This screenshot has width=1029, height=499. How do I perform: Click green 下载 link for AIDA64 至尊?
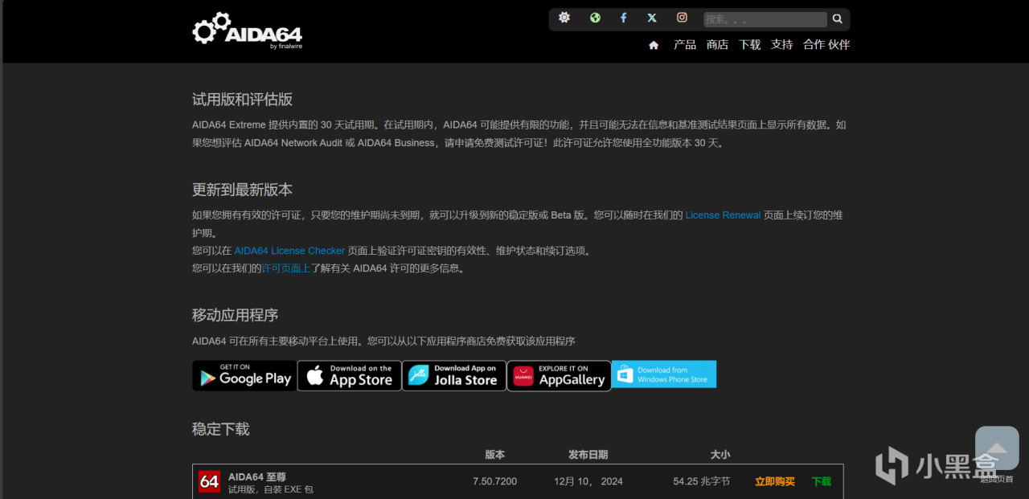point(822,481)
